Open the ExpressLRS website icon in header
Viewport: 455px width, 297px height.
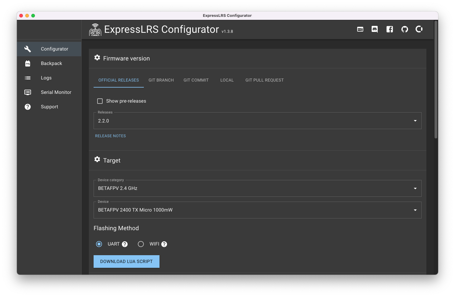tap(360, 29)
